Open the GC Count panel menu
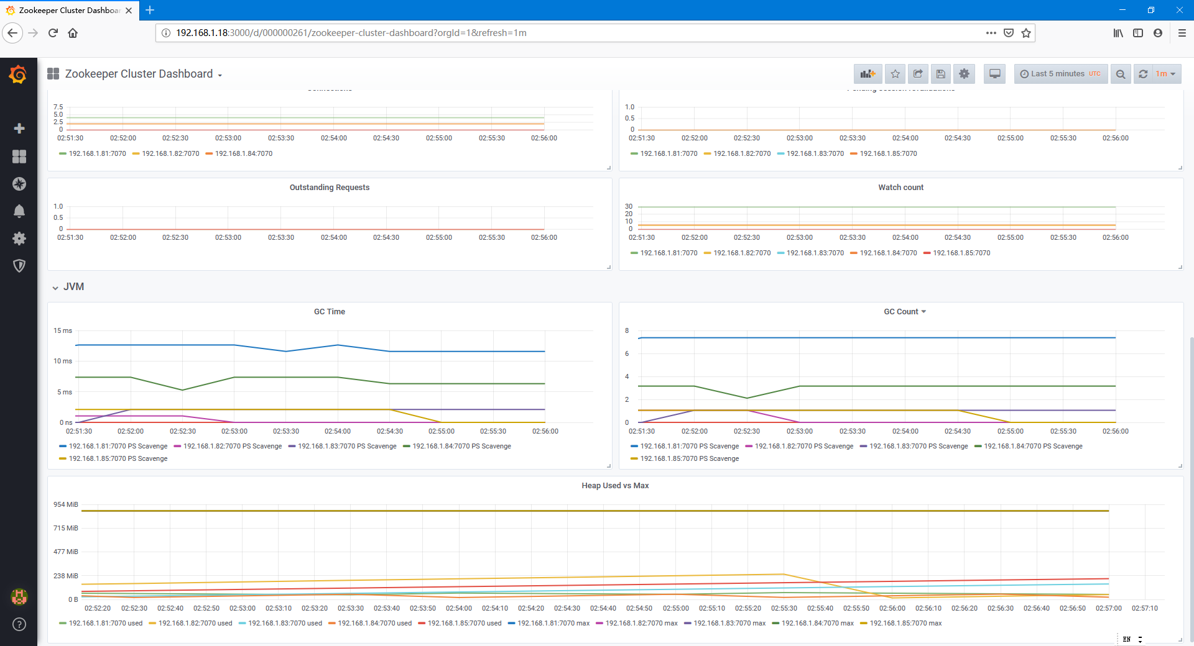The height and width of the screenshot is (646, 1194). (905, 312)
